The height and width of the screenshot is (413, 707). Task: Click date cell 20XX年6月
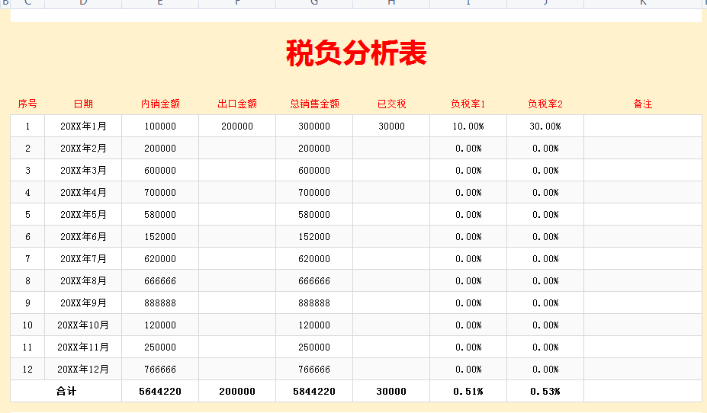click(x=83, y=236)
